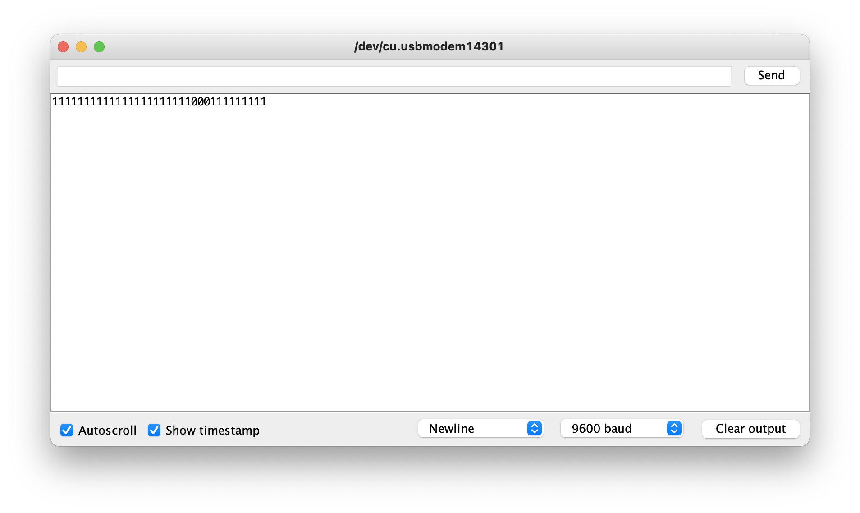
Task: Click the Show timestamp label text
Action: [212, 431]
